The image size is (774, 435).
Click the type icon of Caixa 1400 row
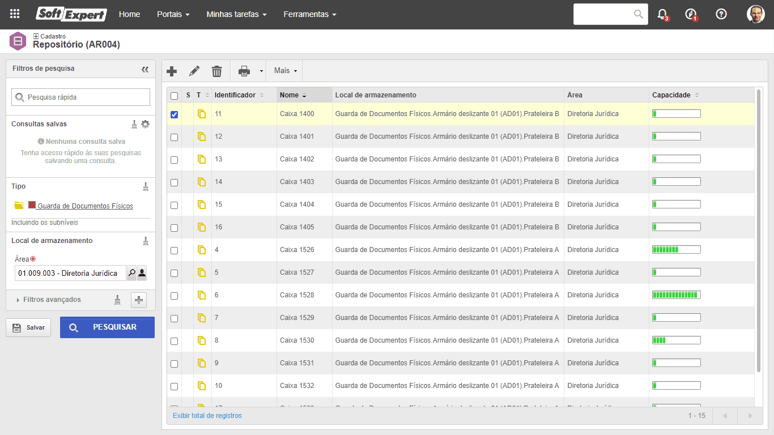(x=202, y=114)
